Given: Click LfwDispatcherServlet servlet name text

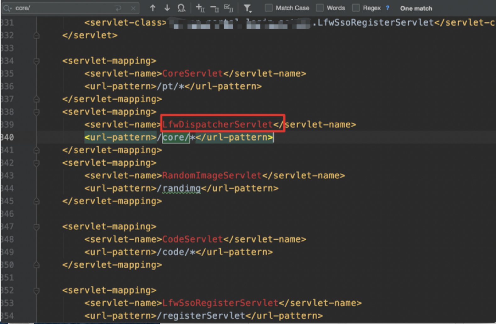Looking at the screenshot, I should click(x=217, y=125).
